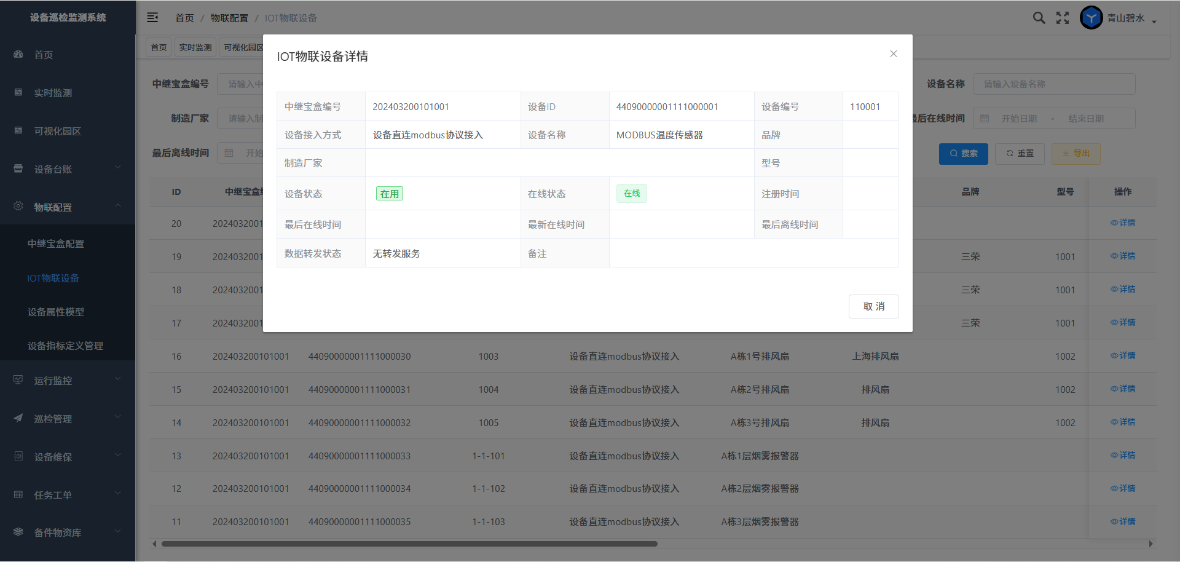Viewport: 1180px width, 562px height.
Task: Click the sidebar collapse hamburger icon
Action: click(152, 18)
